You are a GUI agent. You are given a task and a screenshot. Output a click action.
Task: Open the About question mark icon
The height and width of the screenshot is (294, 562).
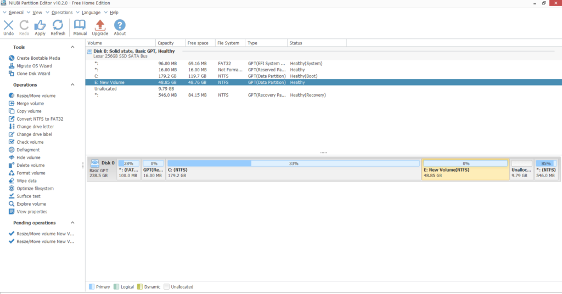click(120, 27)
